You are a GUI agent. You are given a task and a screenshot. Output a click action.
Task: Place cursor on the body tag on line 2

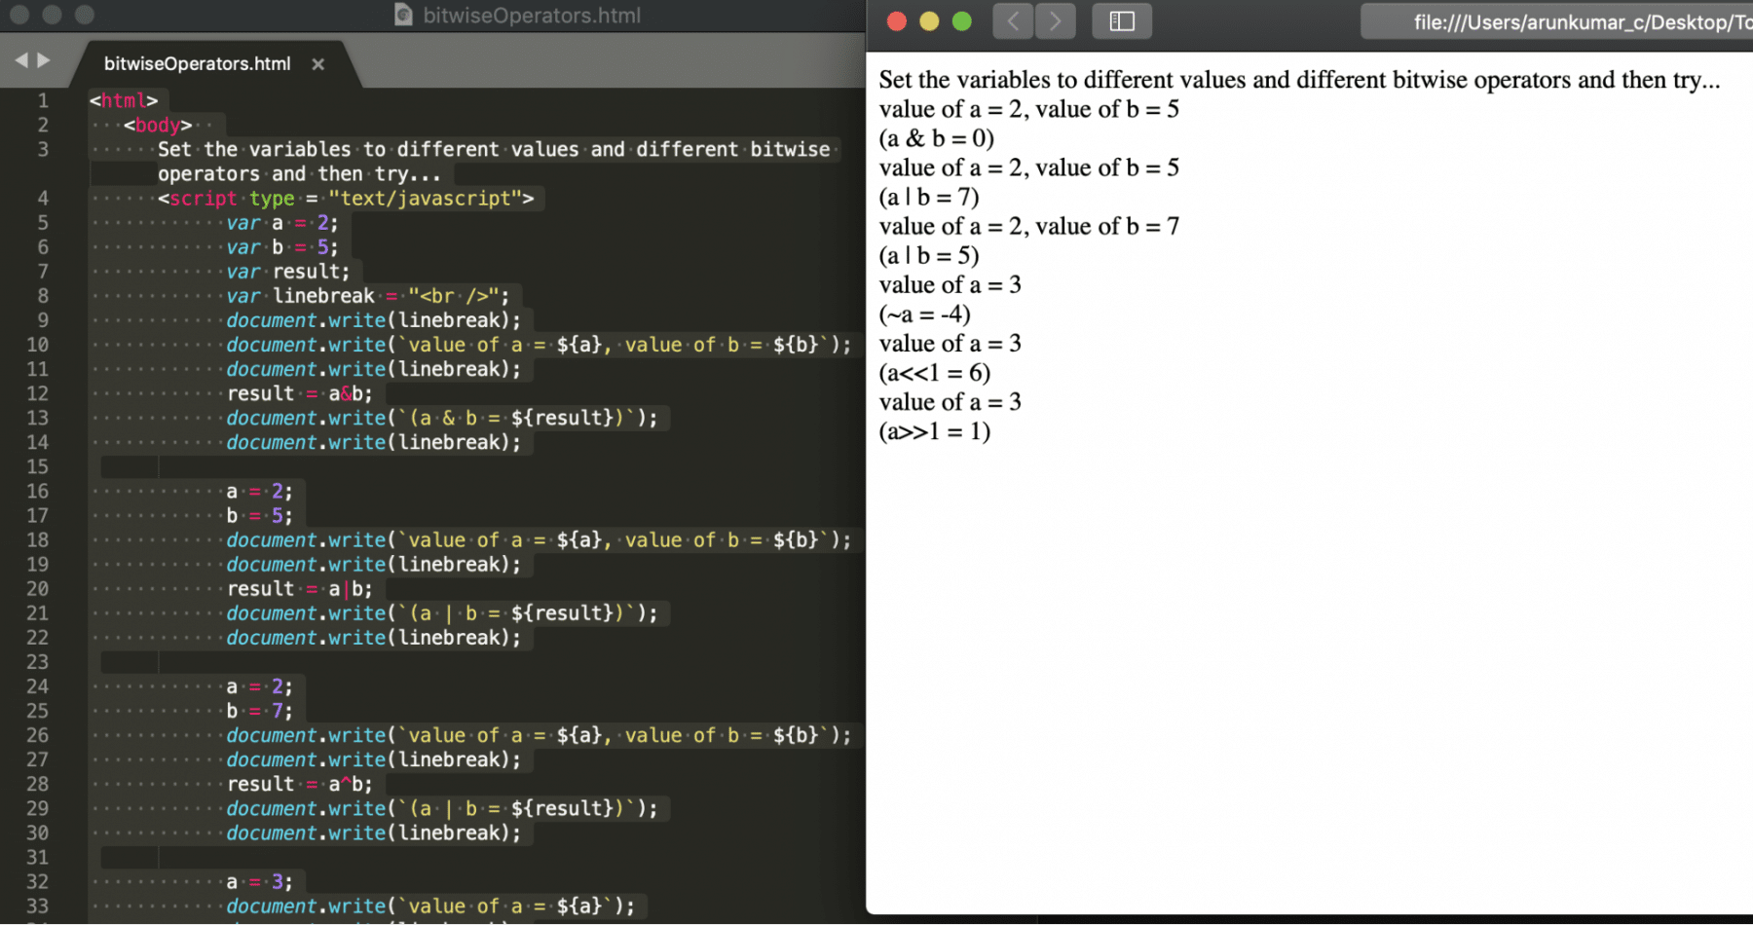pyautogui.click(x=157, y=126)
